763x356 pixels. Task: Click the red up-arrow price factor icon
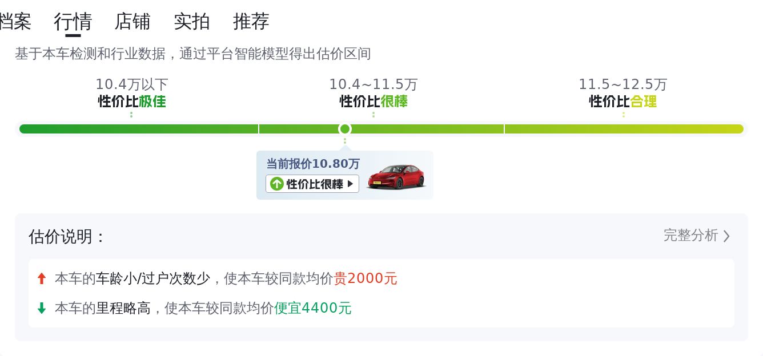click(41, 278)
